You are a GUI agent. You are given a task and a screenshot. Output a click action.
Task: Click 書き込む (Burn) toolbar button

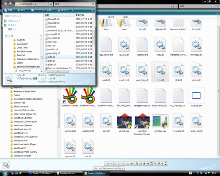(x=63, y=10)
